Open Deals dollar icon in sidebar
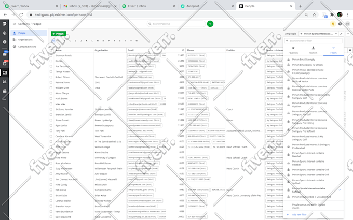 [x=5, y=42]
